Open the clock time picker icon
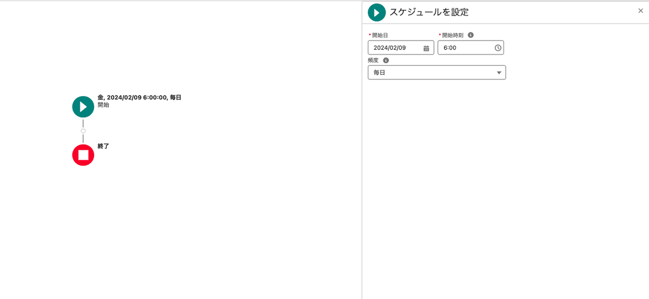Viewport: 649px width, 299px height. pos(498,48)
